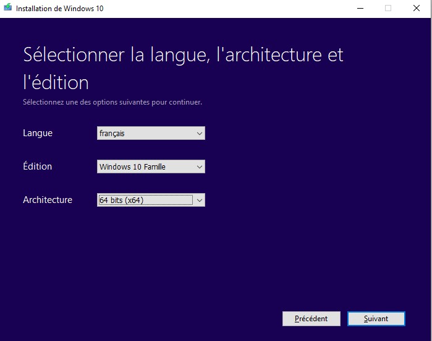432x341 pixels.
Task: Open the Édition dropdown showing Windows 10 Famille
Action: 151,166
